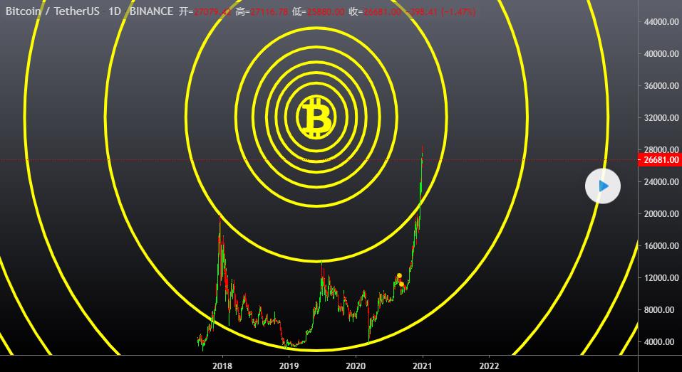Click the 1D timeframe label in the header
The height and width of the screenshot is (372, 682).
pos(115,11)
